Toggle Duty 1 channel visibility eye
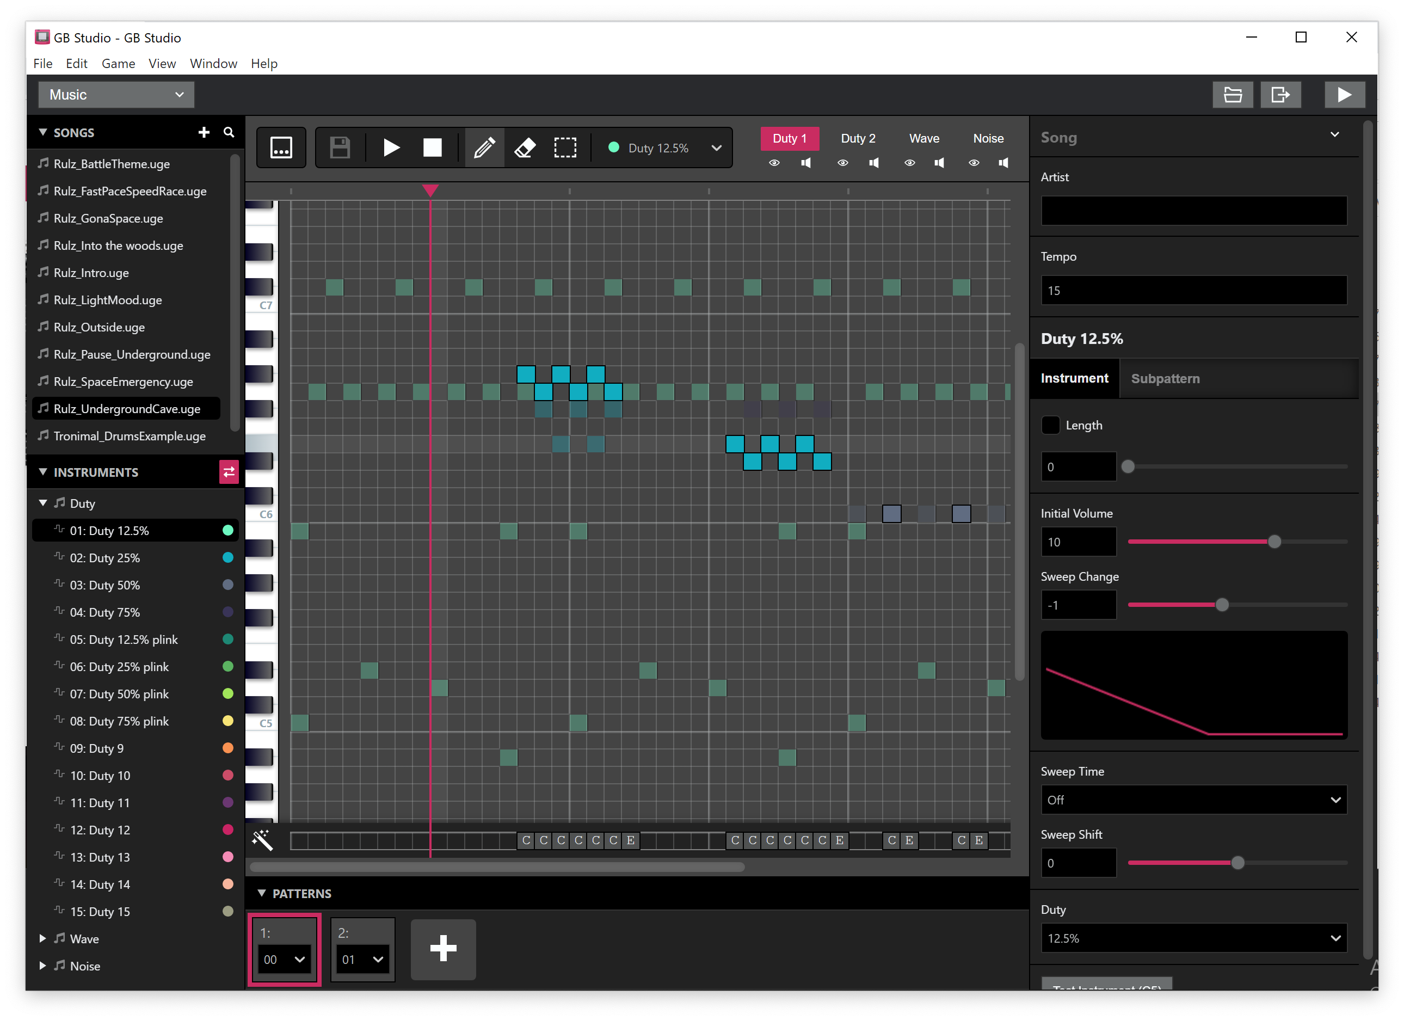This screenshot has height=1020, width=1404. pyautogui.click(x=774, y=163)
